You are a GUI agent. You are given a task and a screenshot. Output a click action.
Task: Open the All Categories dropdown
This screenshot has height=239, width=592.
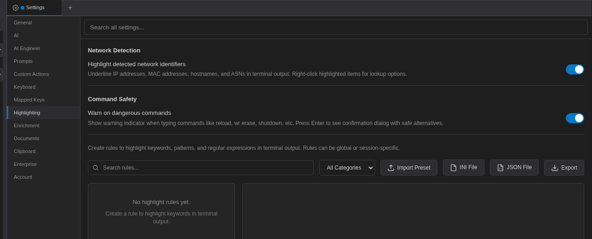click(x=347, y=168)
